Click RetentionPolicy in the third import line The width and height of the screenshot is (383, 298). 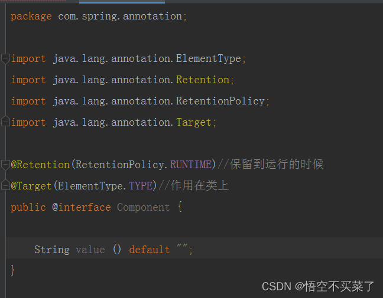click(x=220, y=101)
